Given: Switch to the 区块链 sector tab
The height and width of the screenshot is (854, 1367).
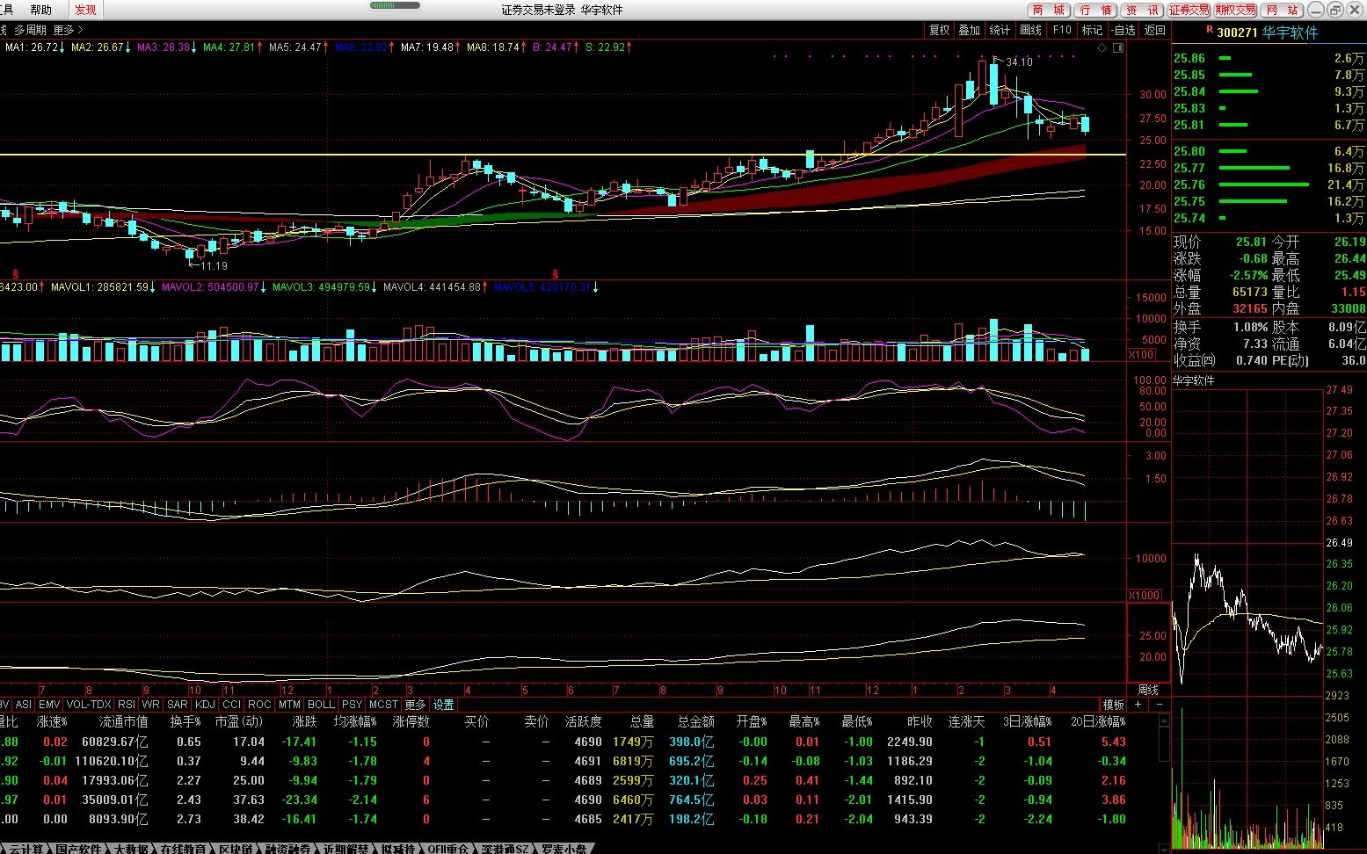Looking at the screenshot, I should tap(236, 849).
